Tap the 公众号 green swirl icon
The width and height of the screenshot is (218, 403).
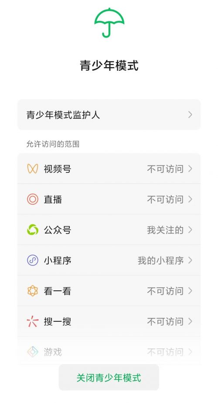tap(33, 230)
